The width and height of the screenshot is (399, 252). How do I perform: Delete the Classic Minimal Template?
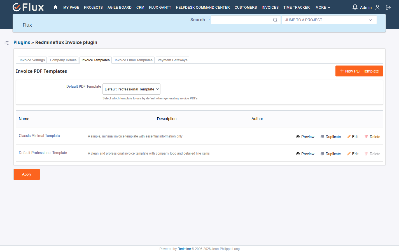372,137
